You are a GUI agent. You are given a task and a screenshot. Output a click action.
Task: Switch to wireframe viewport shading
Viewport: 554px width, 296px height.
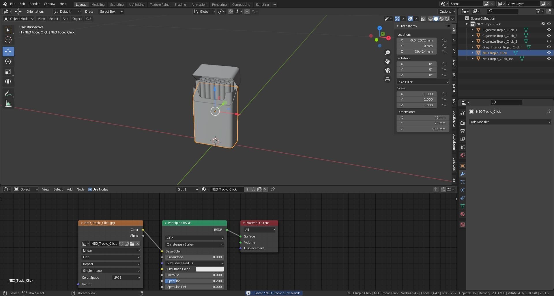(431, 19)
